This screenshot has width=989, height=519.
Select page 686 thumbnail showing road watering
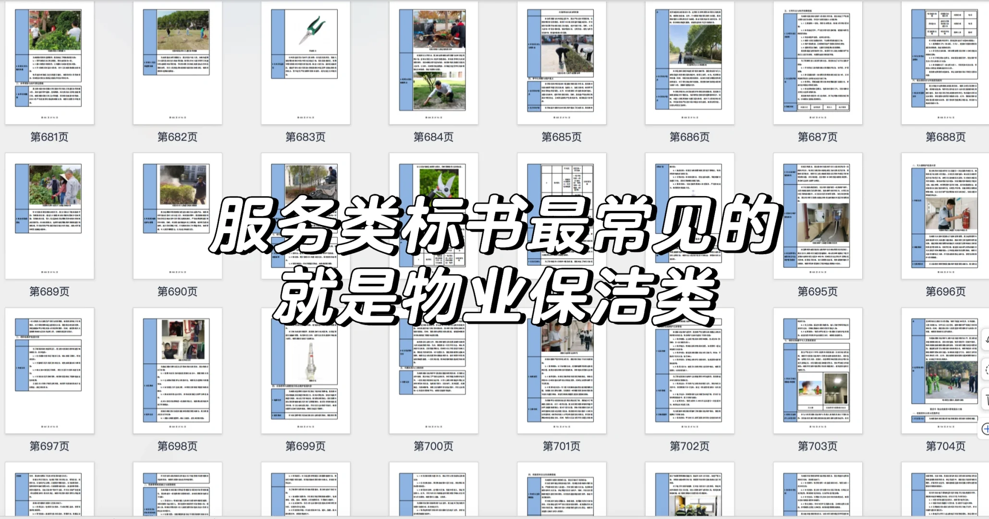689,62
